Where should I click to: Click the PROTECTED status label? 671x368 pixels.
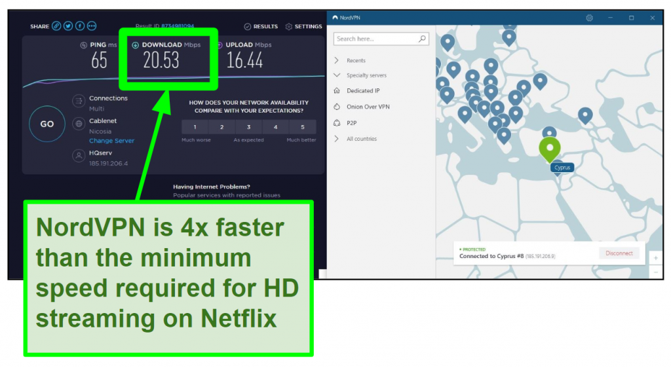[472, 249]
